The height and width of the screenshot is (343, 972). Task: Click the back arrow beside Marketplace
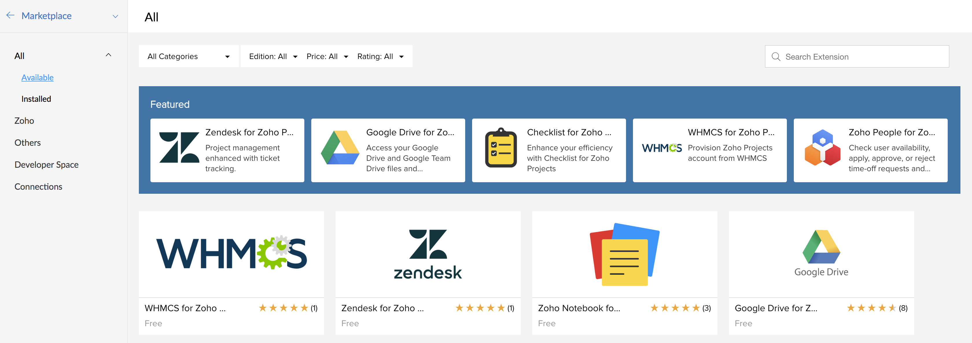click(10, 15)
